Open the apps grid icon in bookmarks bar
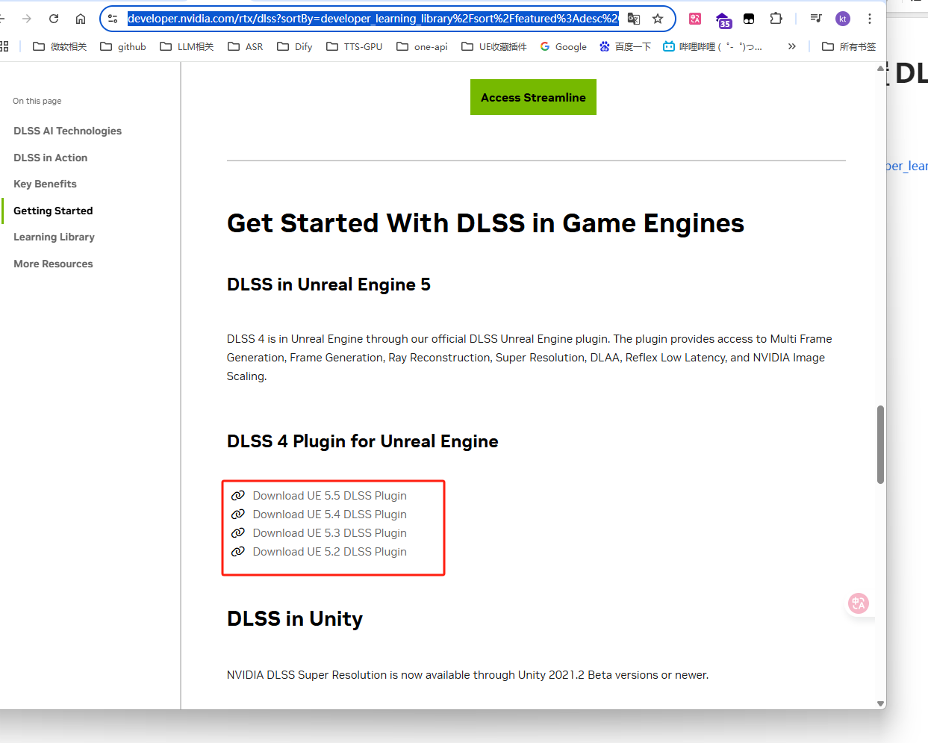Viewport: 928px width, 743px height. [4, 46]
